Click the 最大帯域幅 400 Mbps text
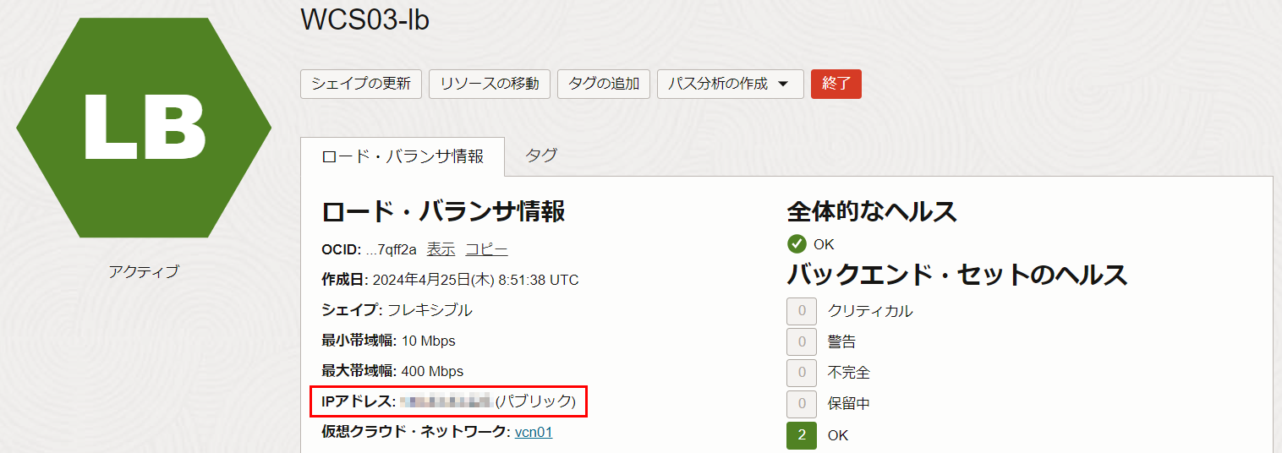The width and height of the screenshot is (1282, 453). click(x=392, y=371)
